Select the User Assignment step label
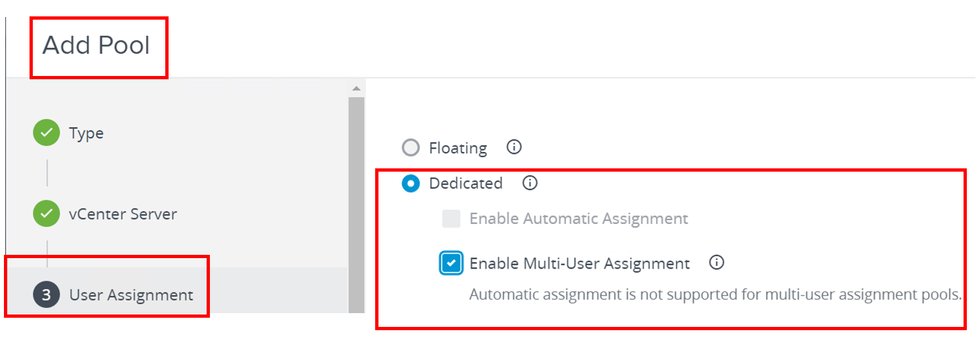This screenshot has height=340, width=976. tap(131, 295)
